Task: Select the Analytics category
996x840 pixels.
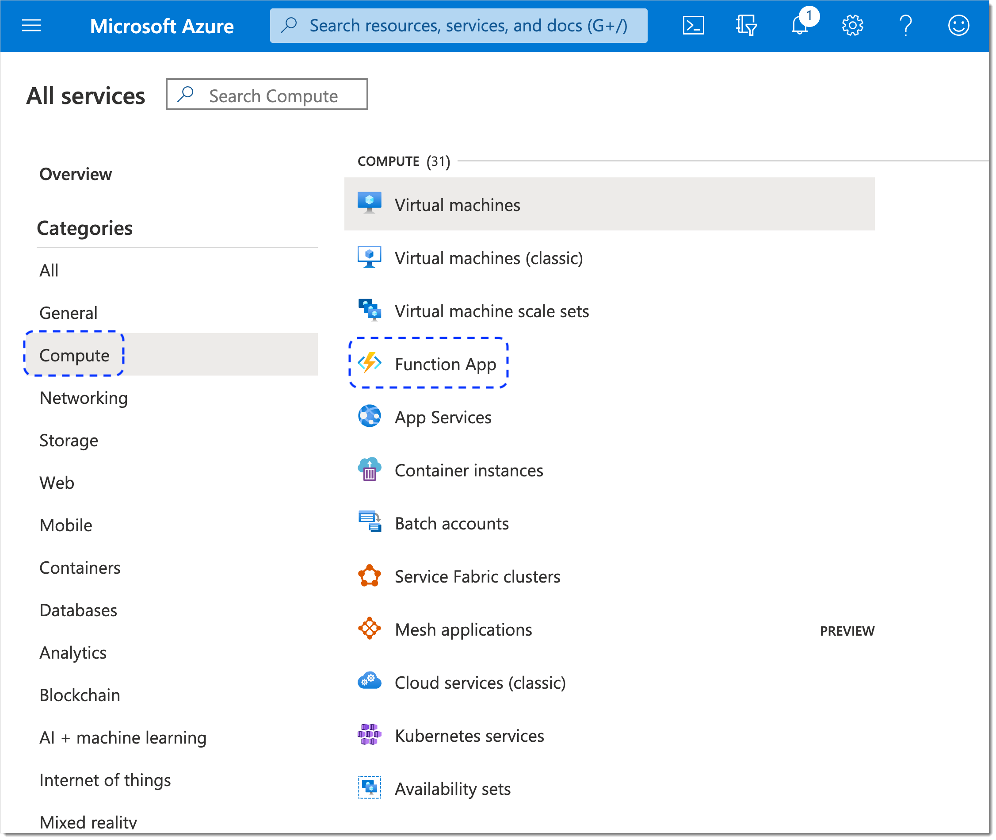Action: [73, 653]
